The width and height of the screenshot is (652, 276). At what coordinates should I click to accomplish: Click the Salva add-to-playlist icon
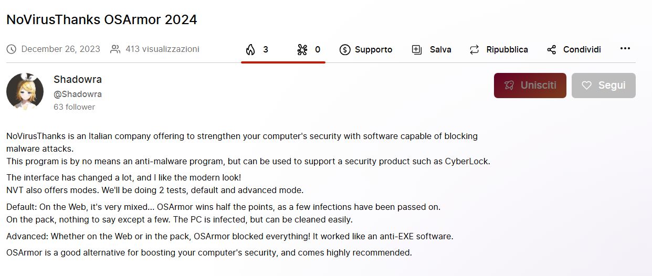click(x=417, y=49)
